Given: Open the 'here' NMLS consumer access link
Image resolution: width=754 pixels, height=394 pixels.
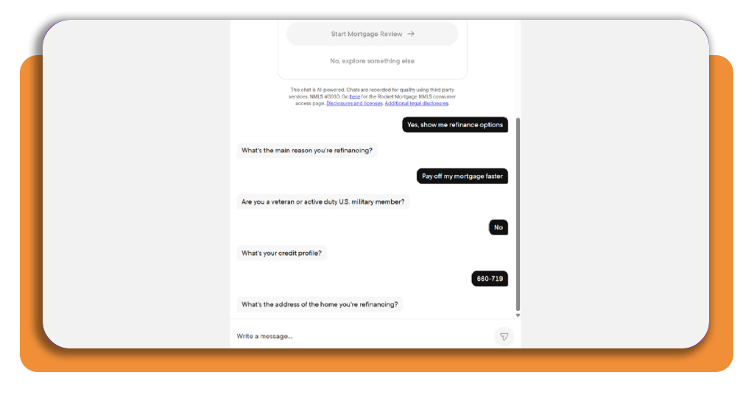Looking at the screenshot, I should click(355, 96).
